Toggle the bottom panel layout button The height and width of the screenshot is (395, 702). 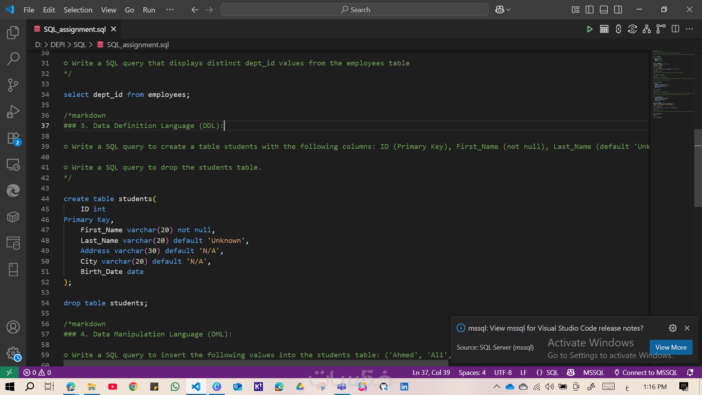click(604, 10)
